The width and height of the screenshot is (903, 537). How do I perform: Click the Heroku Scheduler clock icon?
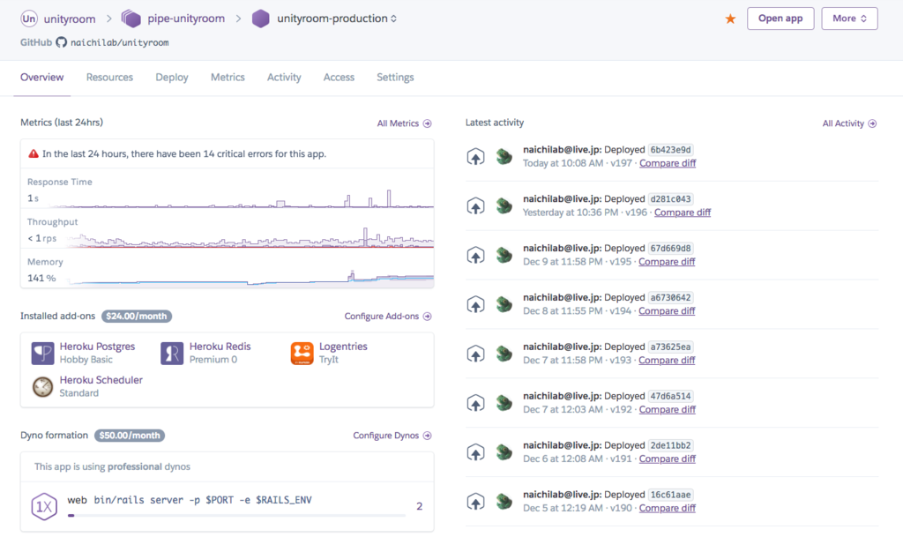coord(42,387)
